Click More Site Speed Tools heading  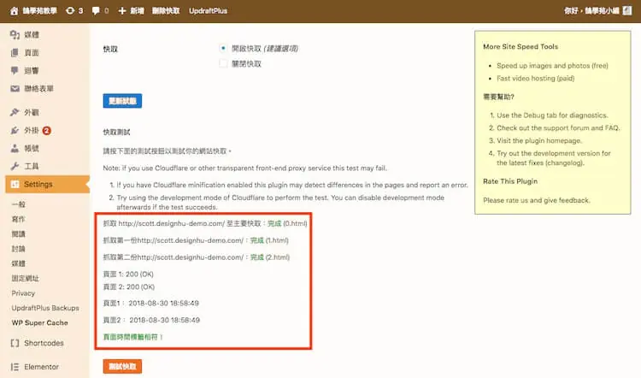tap(520, 46)
